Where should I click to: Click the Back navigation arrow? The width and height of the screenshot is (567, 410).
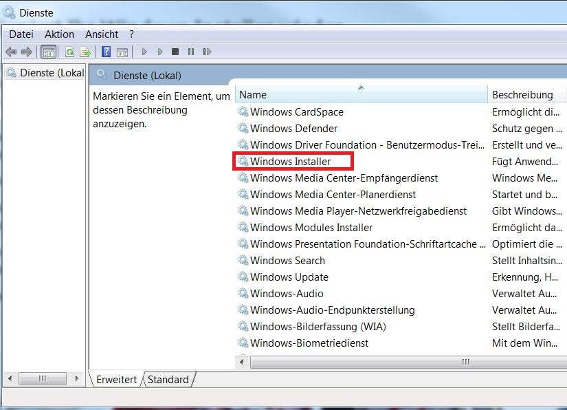click(x=10, y=52)
